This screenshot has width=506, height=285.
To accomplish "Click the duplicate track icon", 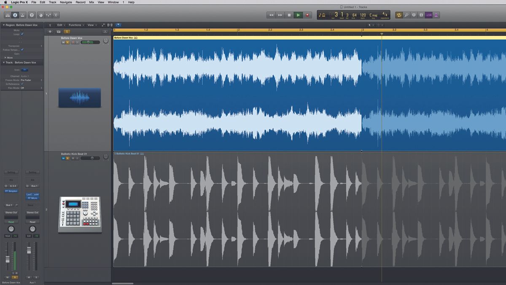I will point(59,32).
